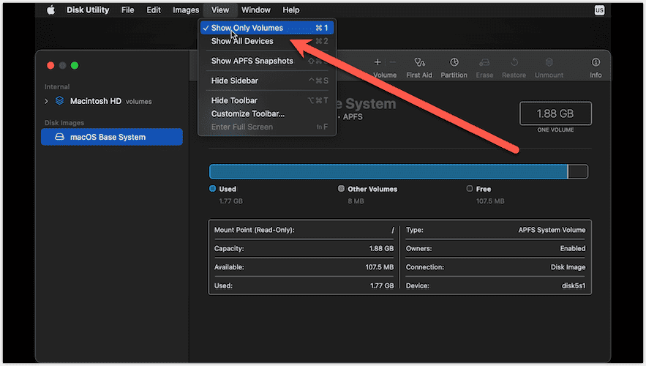Open the Apple menu icon
The image size is (646, 366).
50,10
